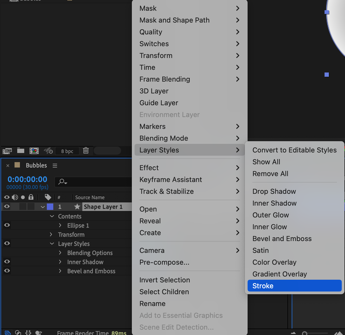
Task: Click the label tag column icon
Action: tap(48, 197)
